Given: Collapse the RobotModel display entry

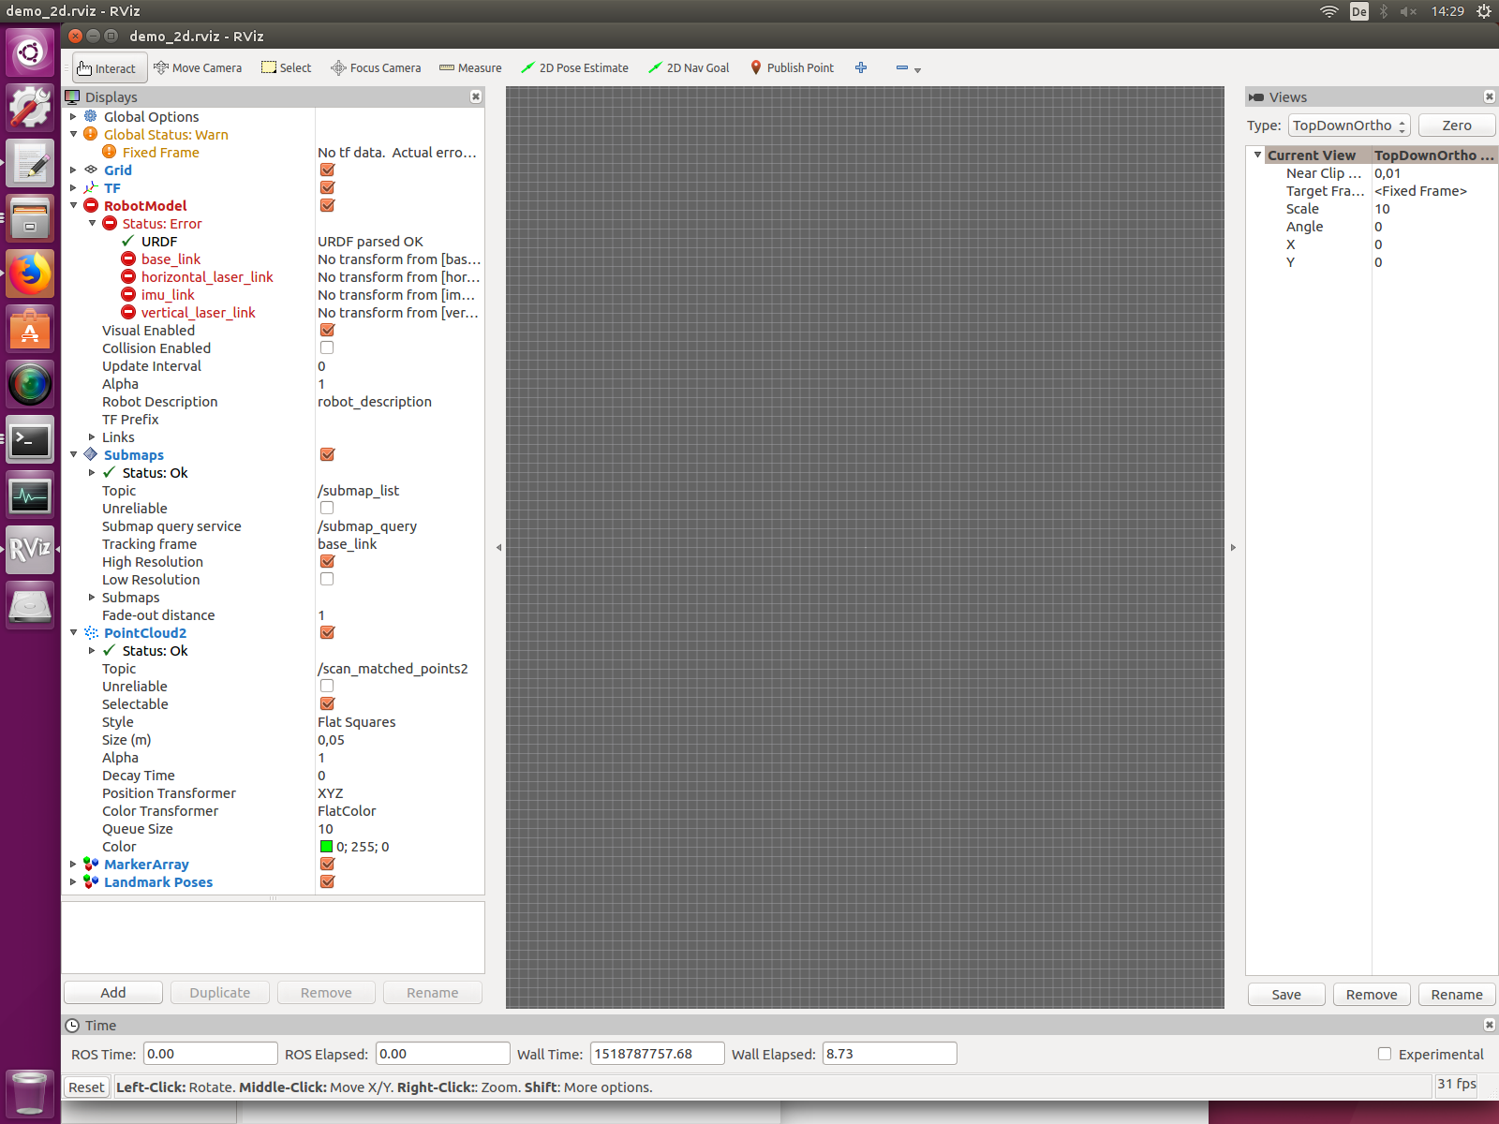Looking at the screenshot, I should pos(73,205).
